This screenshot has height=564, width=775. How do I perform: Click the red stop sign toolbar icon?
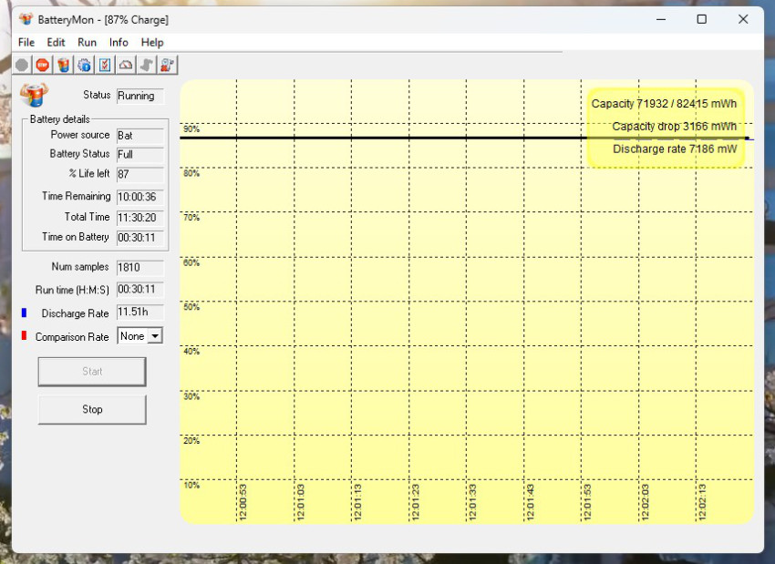pos(42,65)
